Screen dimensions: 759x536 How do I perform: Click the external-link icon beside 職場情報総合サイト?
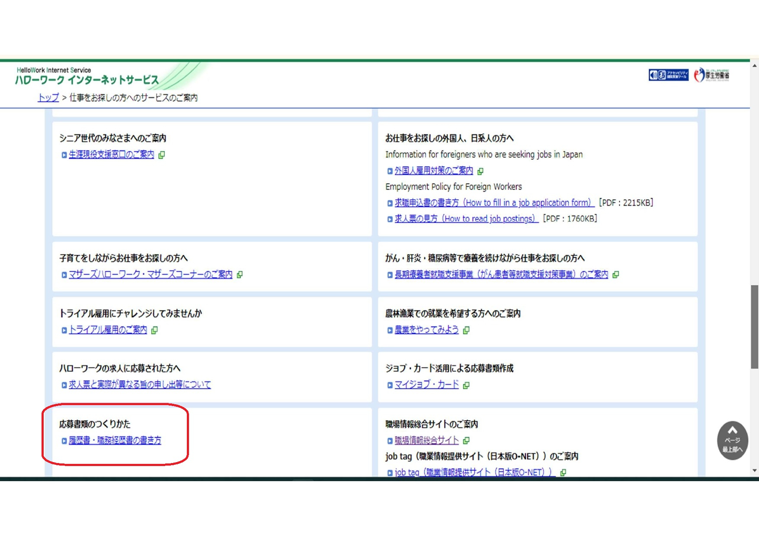(x=466, y=441)
